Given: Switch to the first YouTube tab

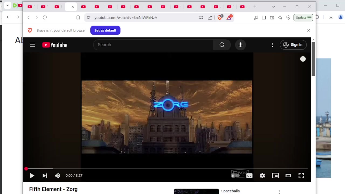Looking at the screenshot, I should [x=30, y=7].
